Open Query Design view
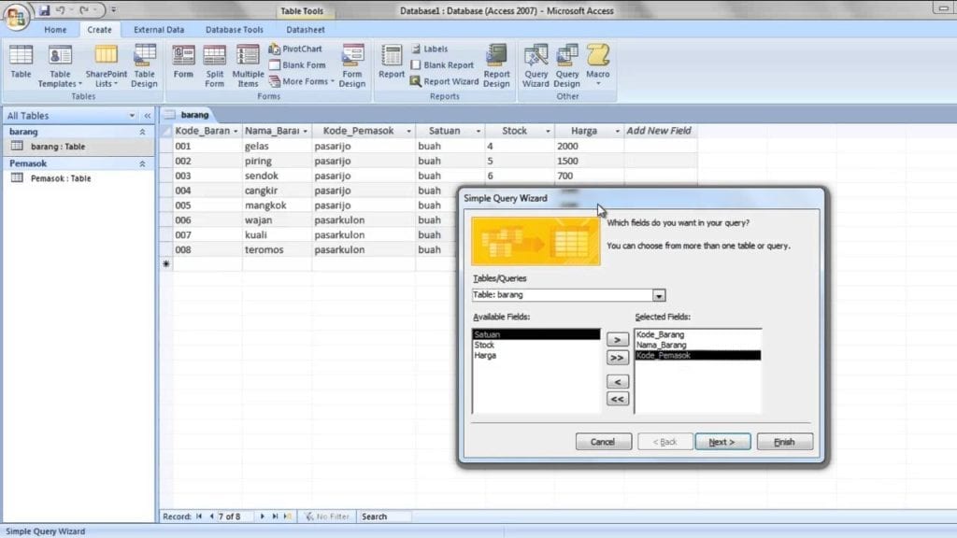 tap(567, 66)
